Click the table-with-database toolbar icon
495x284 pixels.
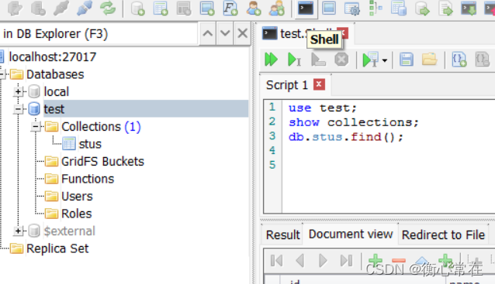pos(399,9)
